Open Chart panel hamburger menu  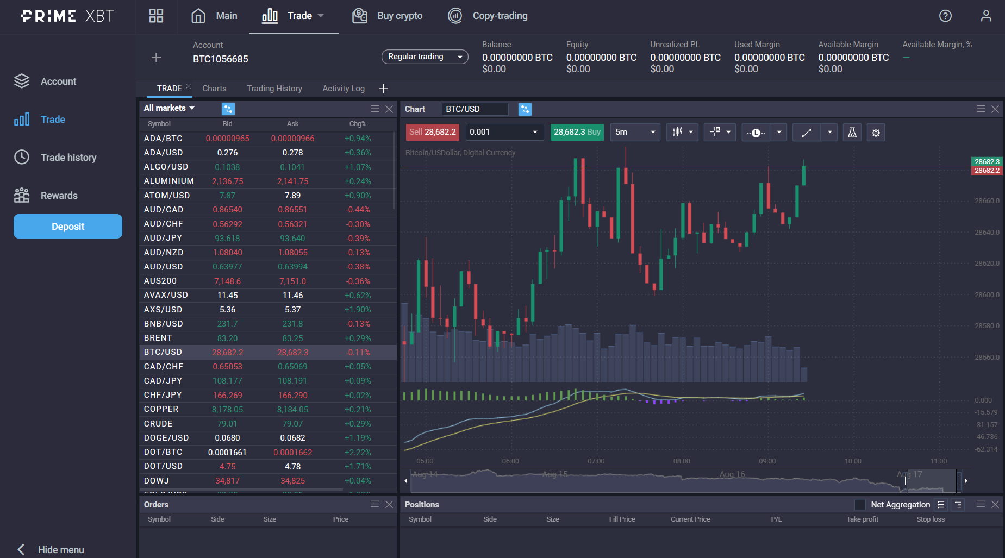(x=981, y=109)
